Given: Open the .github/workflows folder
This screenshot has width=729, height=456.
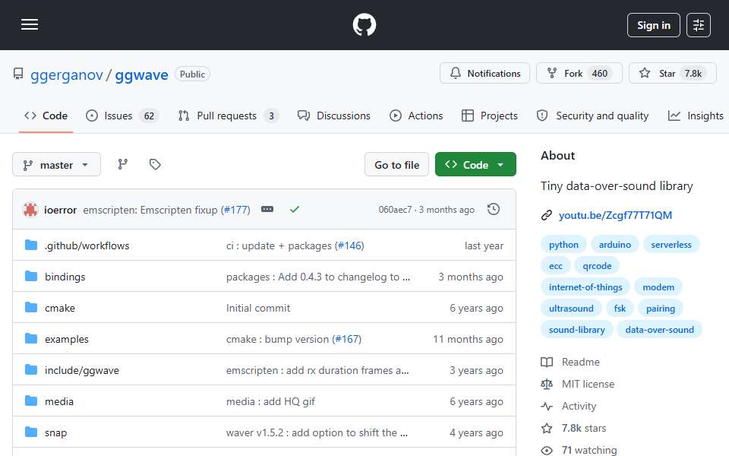Looking at the screenshot, I should [x=87, y=245].
